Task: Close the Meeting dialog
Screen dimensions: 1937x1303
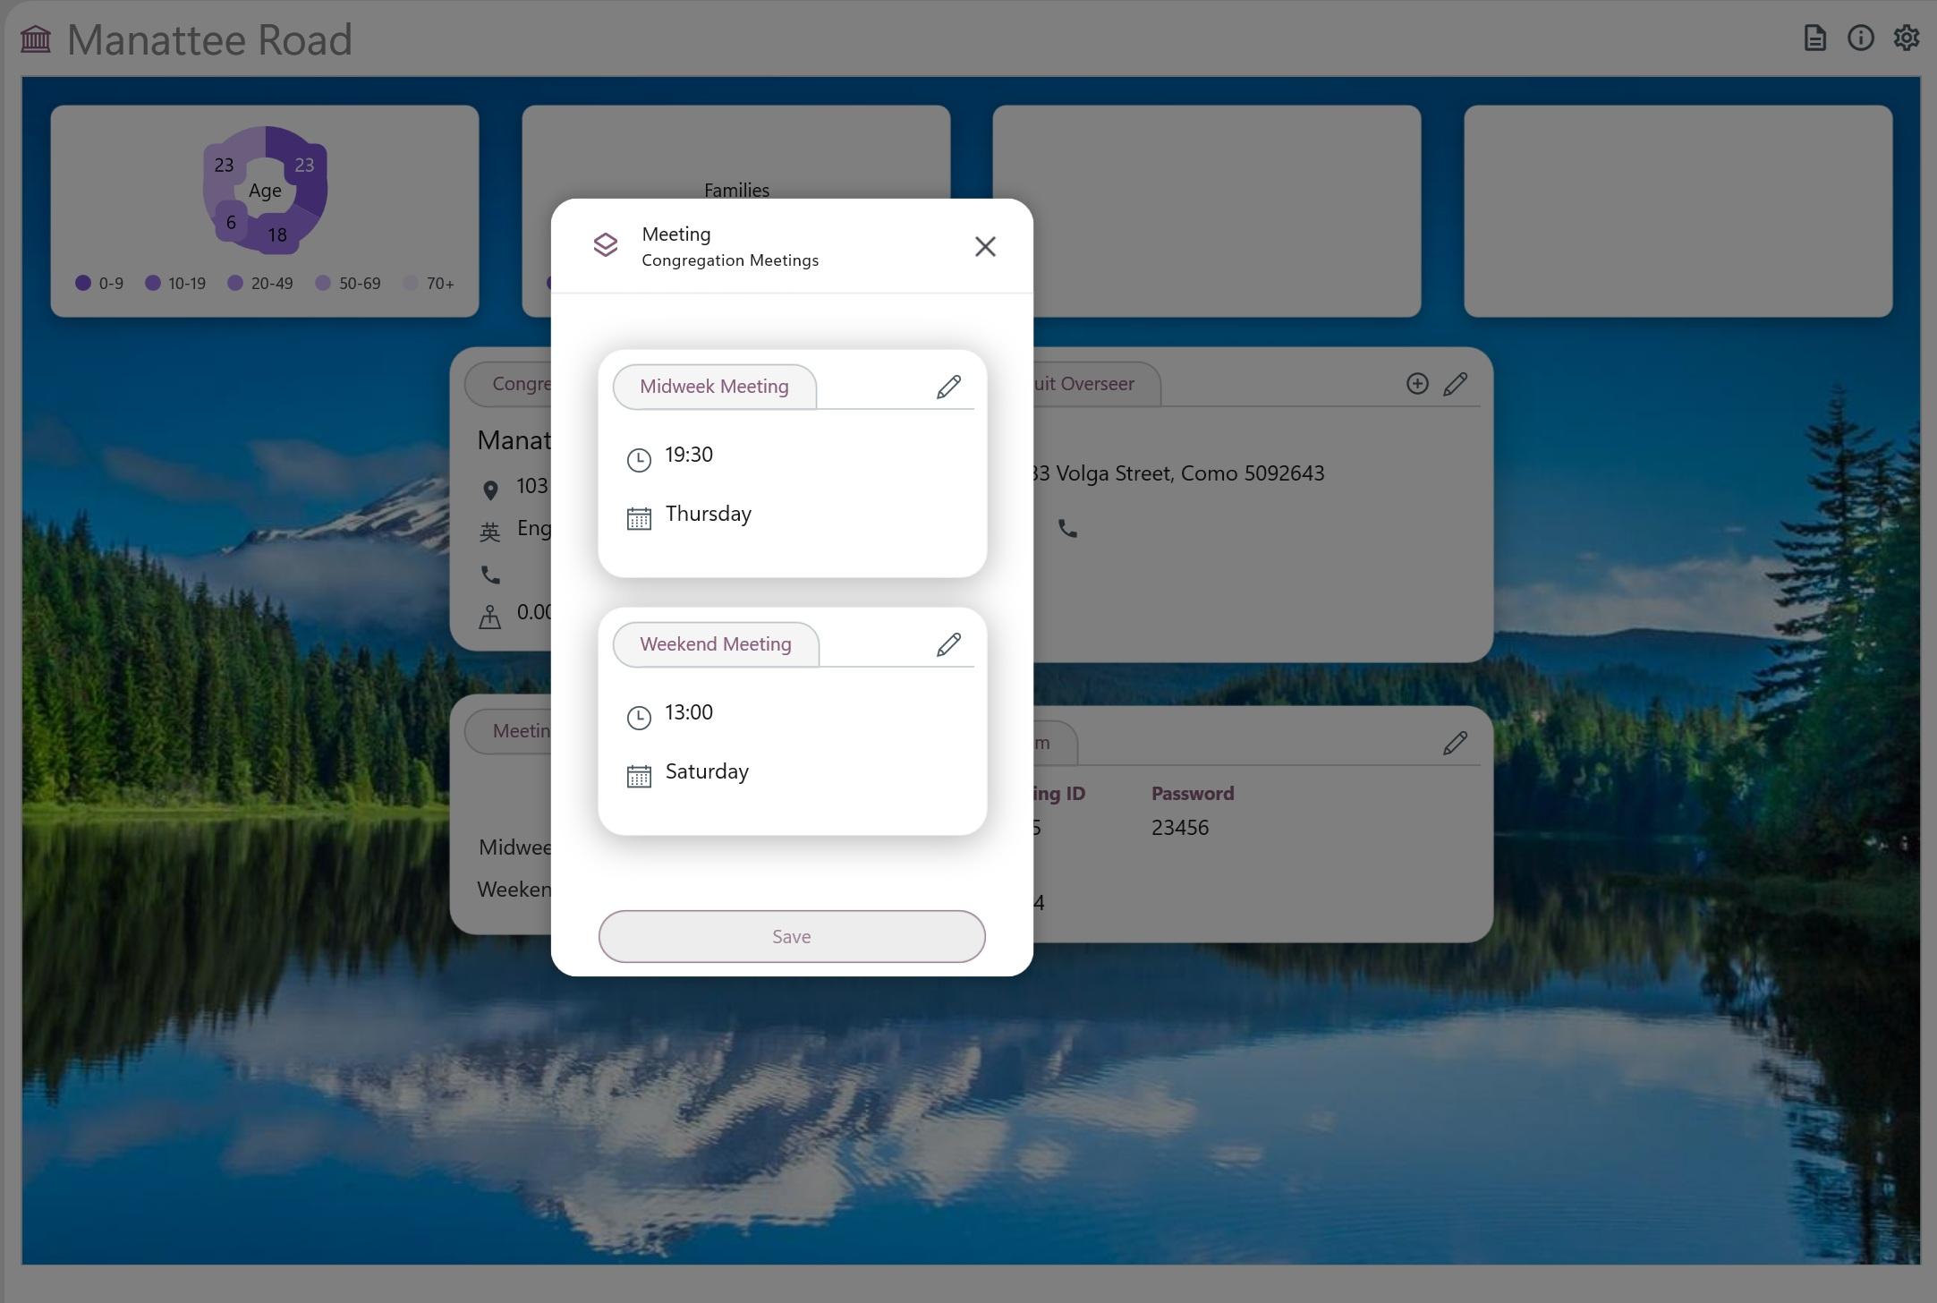Action: coord(985,246)
